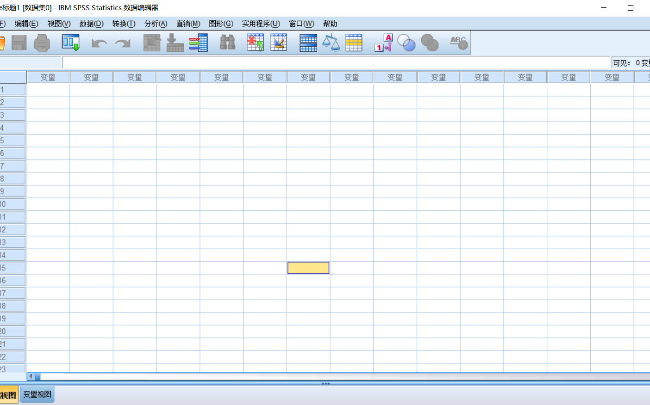Open the 转换(T) menu
650x405 pixels.
pos(124,24)
